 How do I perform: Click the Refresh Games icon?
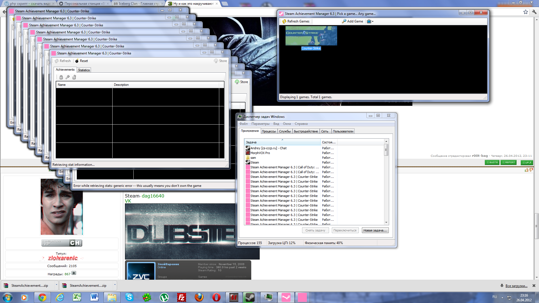pyautogui.click(x=284, y=21)
